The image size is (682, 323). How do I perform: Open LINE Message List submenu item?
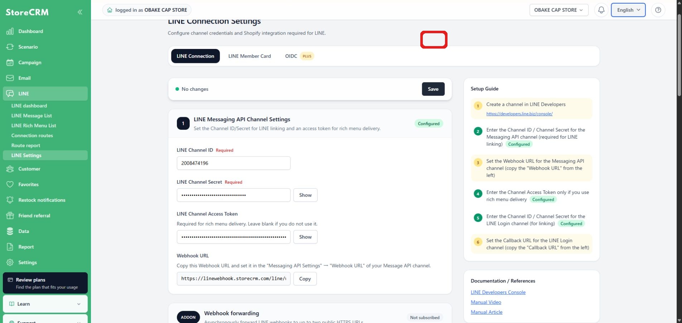[x=32, y=116]
